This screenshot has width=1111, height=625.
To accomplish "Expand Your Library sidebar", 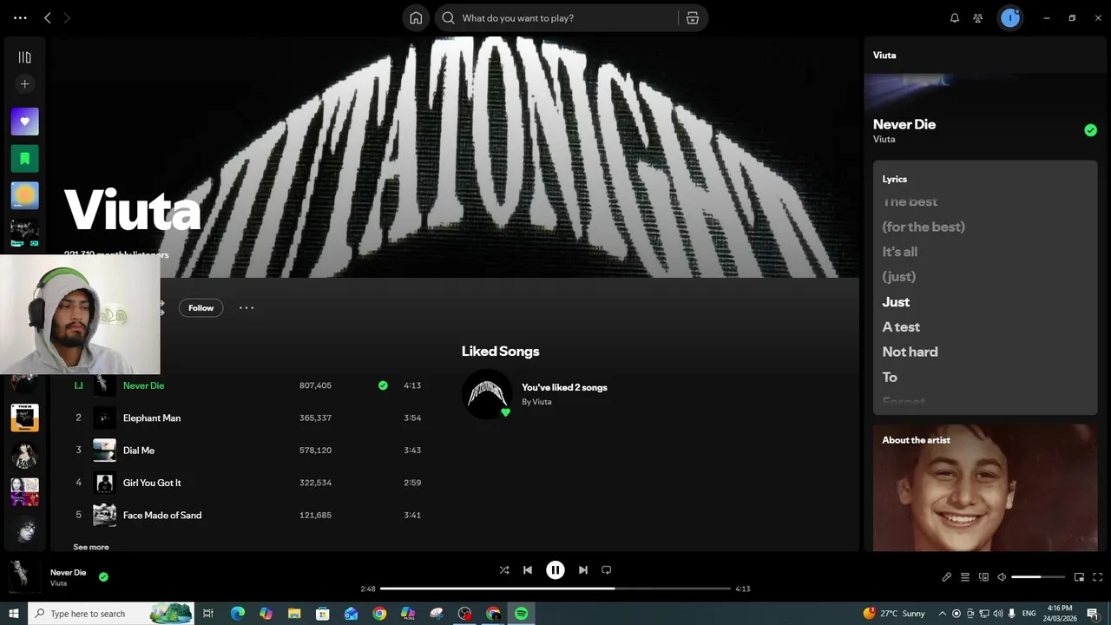I will (24, 57).
